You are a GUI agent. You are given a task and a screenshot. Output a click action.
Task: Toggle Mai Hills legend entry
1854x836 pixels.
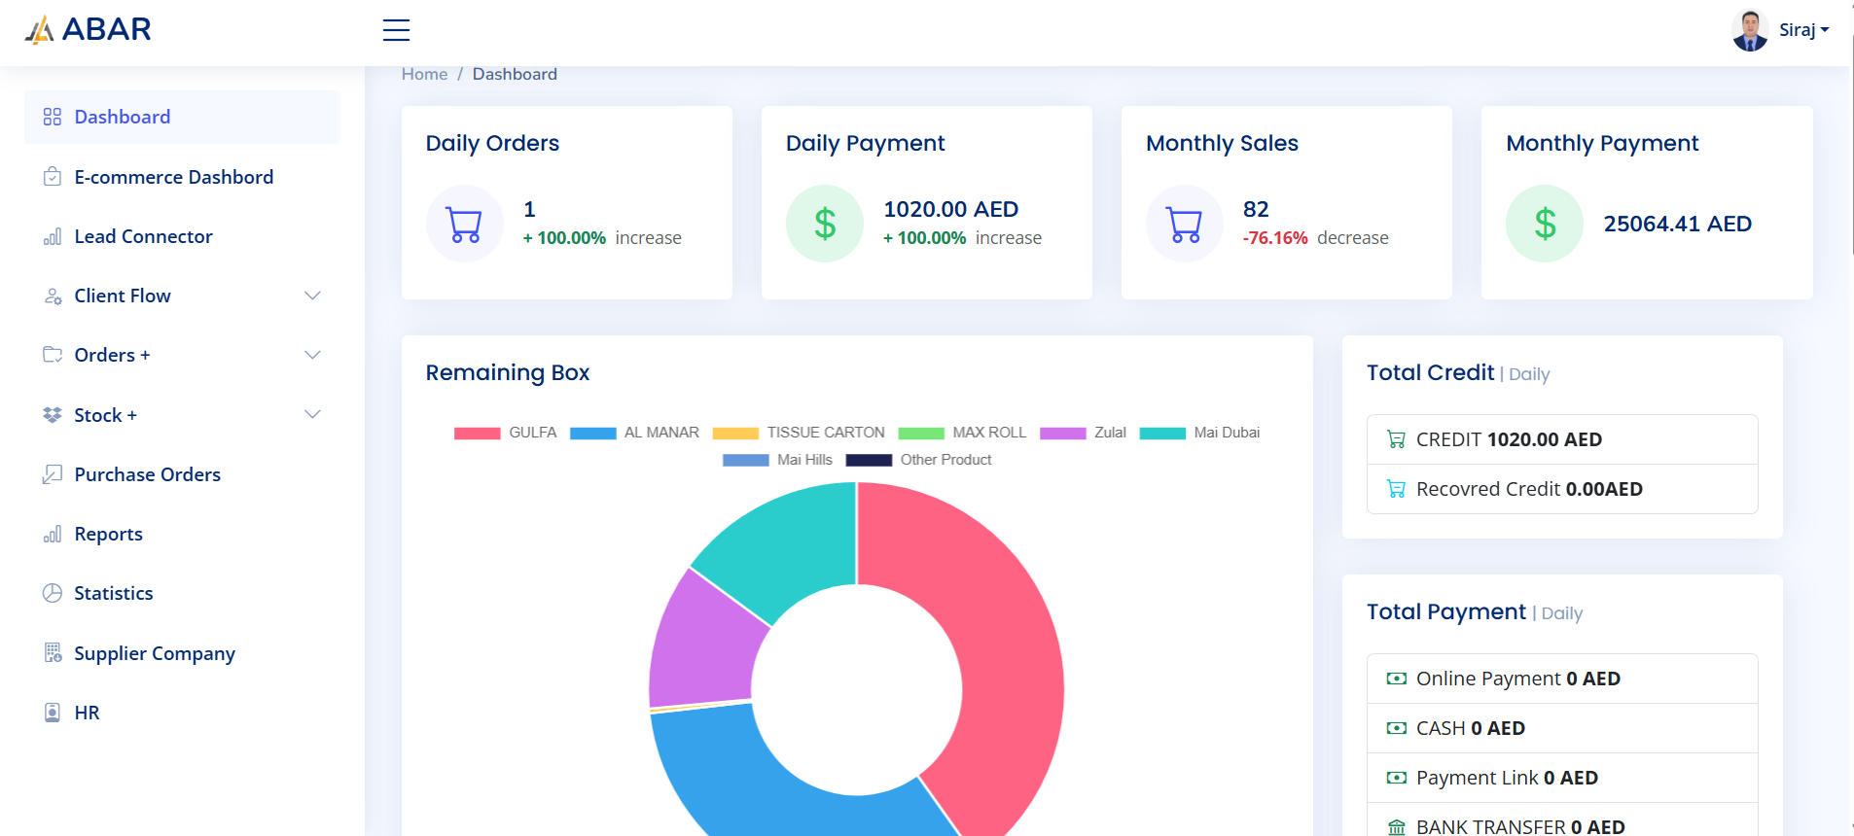coord(778,460)
